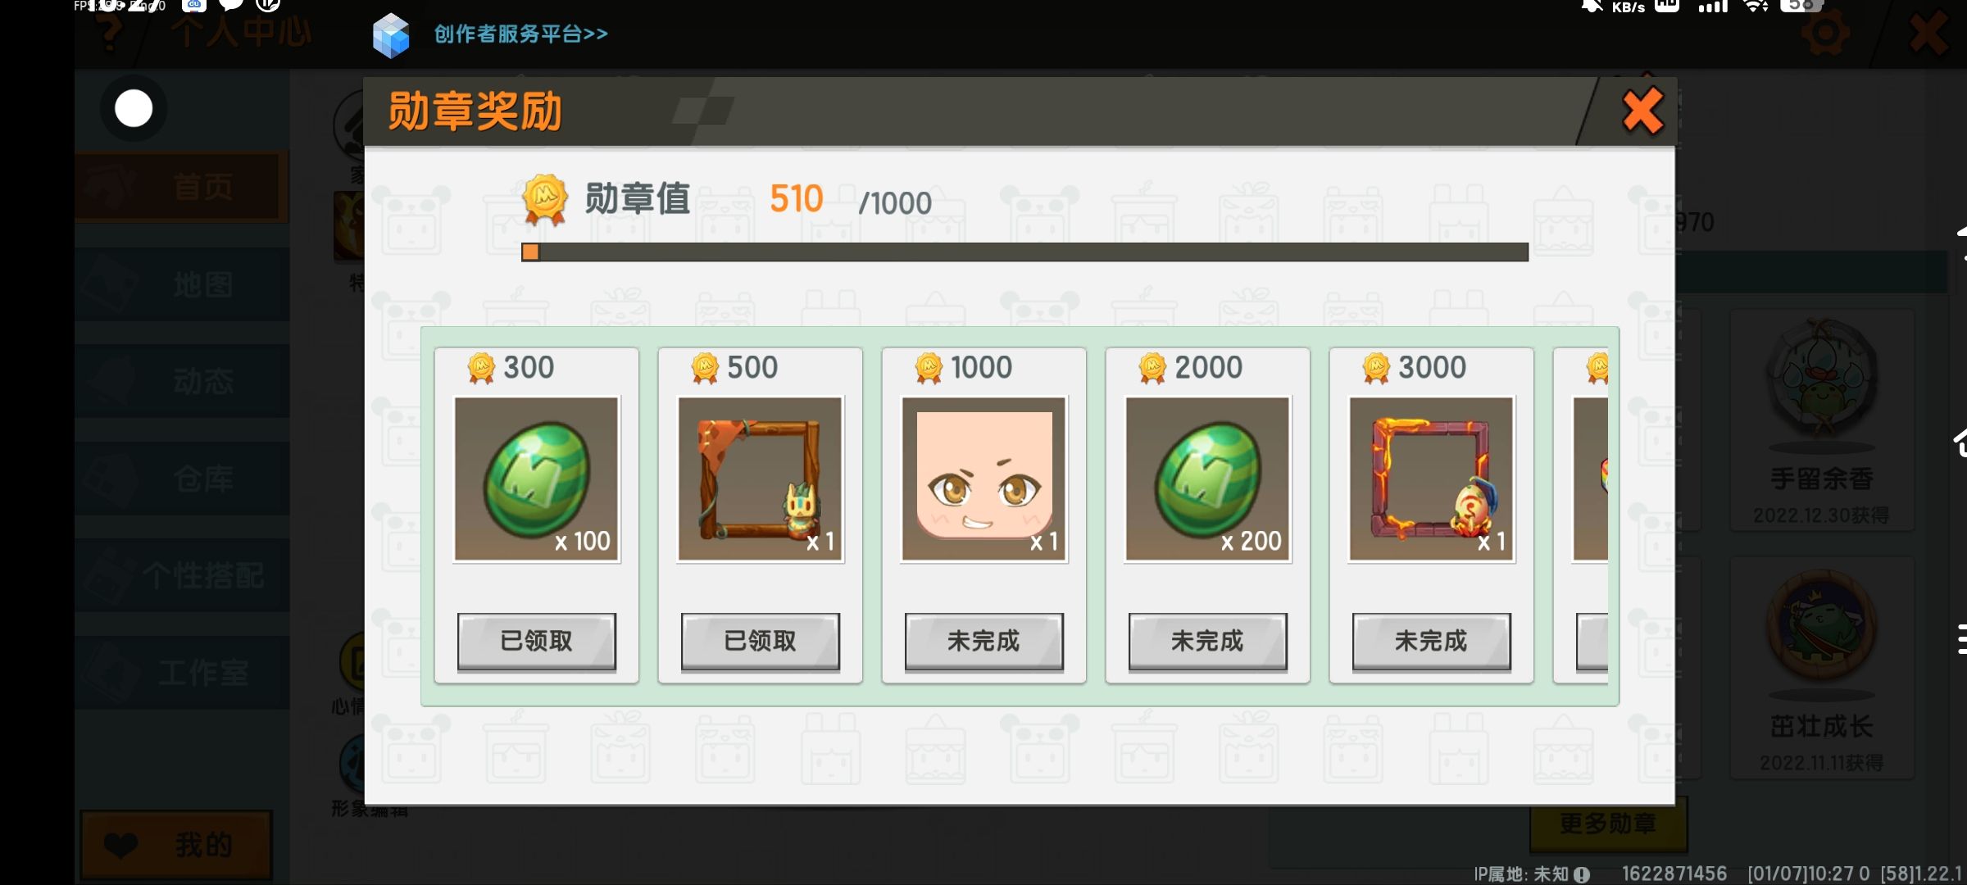
Task: Click 未完成 button under 1000 reward
Action: 984,641
